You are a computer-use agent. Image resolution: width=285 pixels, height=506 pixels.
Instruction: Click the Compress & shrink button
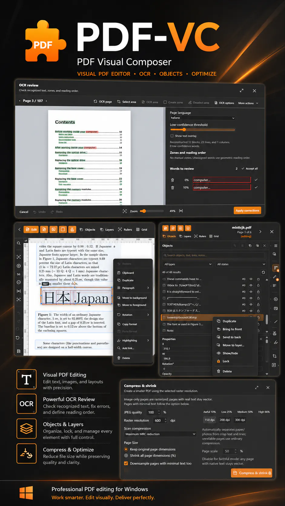[x=251, y=473]
